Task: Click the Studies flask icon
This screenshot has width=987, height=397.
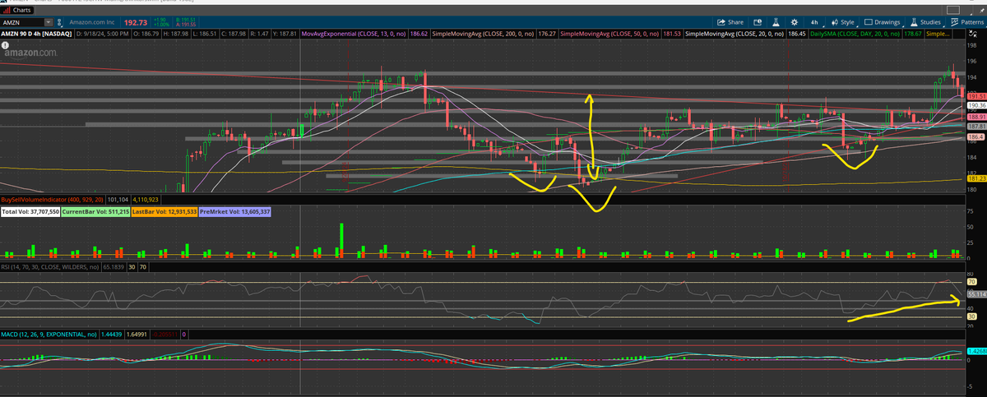Action: [913, 22]
